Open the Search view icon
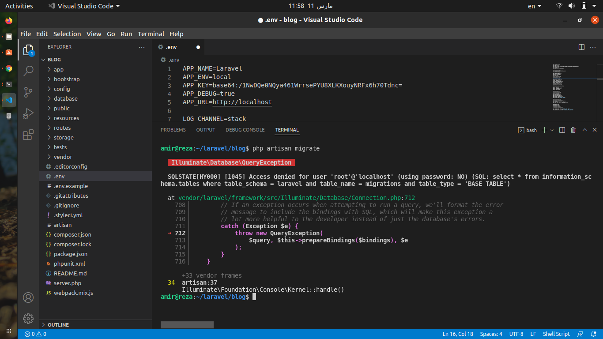 (28, 71)
